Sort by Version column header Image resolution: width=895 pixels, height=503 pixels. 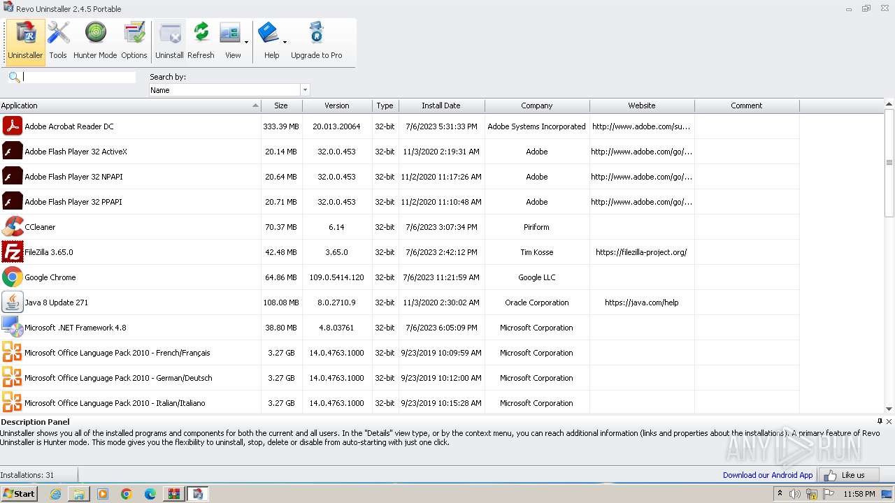[337, 105]
